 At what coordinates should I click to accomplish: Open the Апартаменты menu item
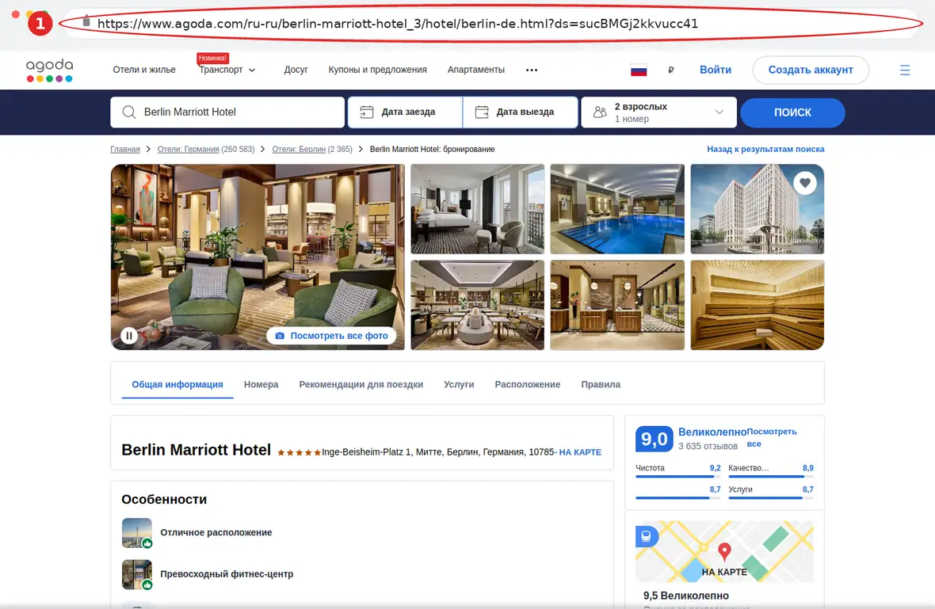tap(476, 70)
